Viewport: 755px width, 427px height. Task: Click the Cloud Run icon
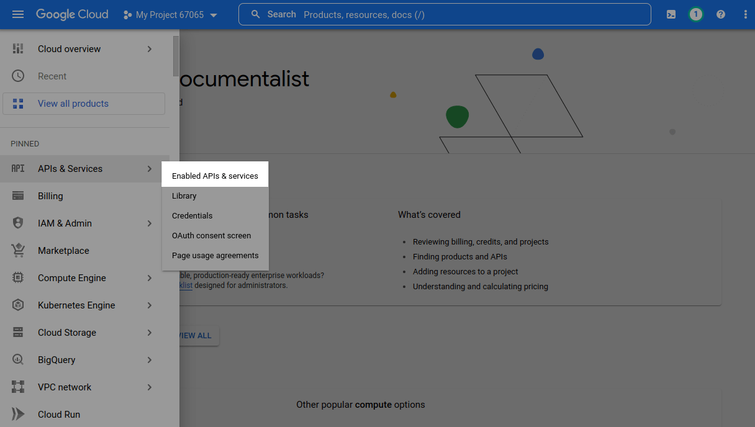(18, 414)
